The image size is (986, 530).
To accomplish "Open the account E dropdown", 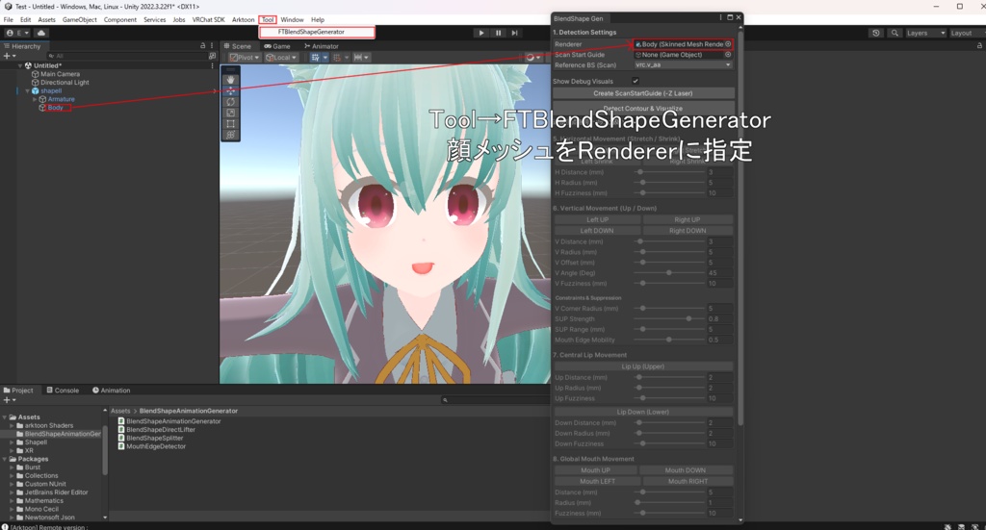I will click(x=18, y=33).
